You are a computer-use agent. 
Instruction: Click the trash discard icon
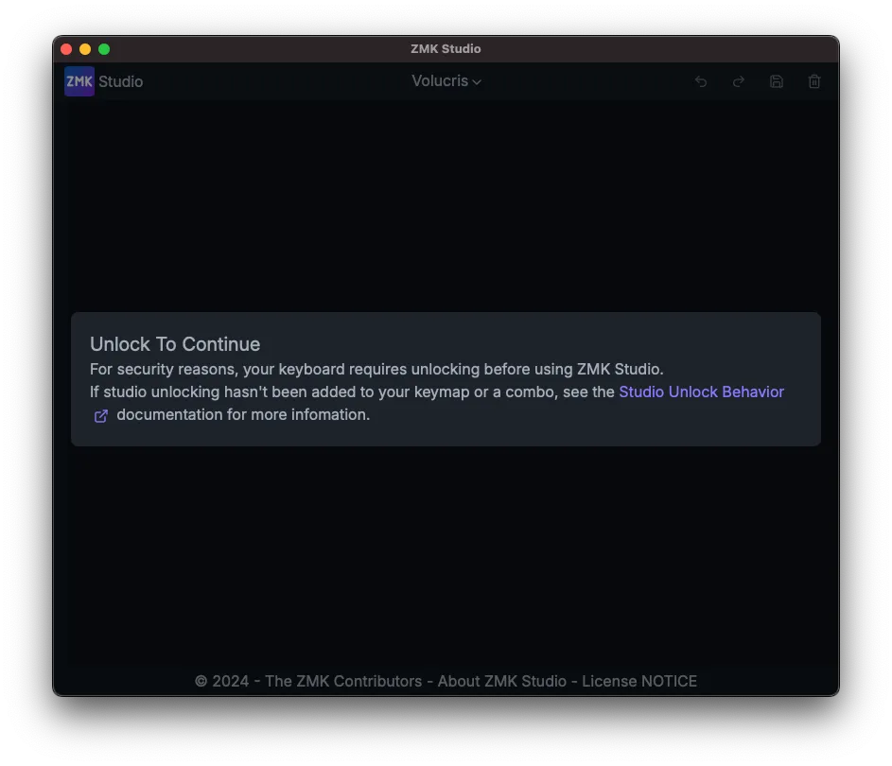click(814, 82)
